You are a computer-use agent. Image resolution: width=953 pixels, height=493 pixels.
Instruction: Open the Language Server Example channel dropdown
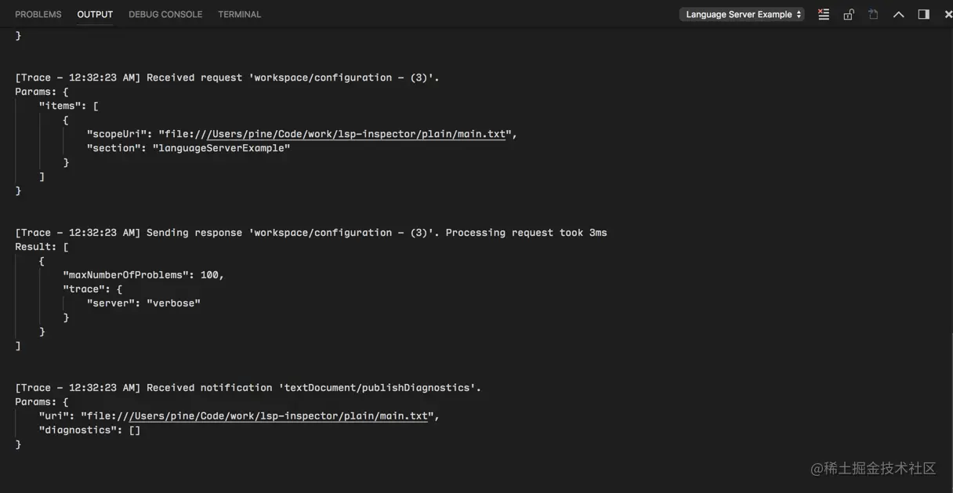pyautogui.click(x=741, y=14)
